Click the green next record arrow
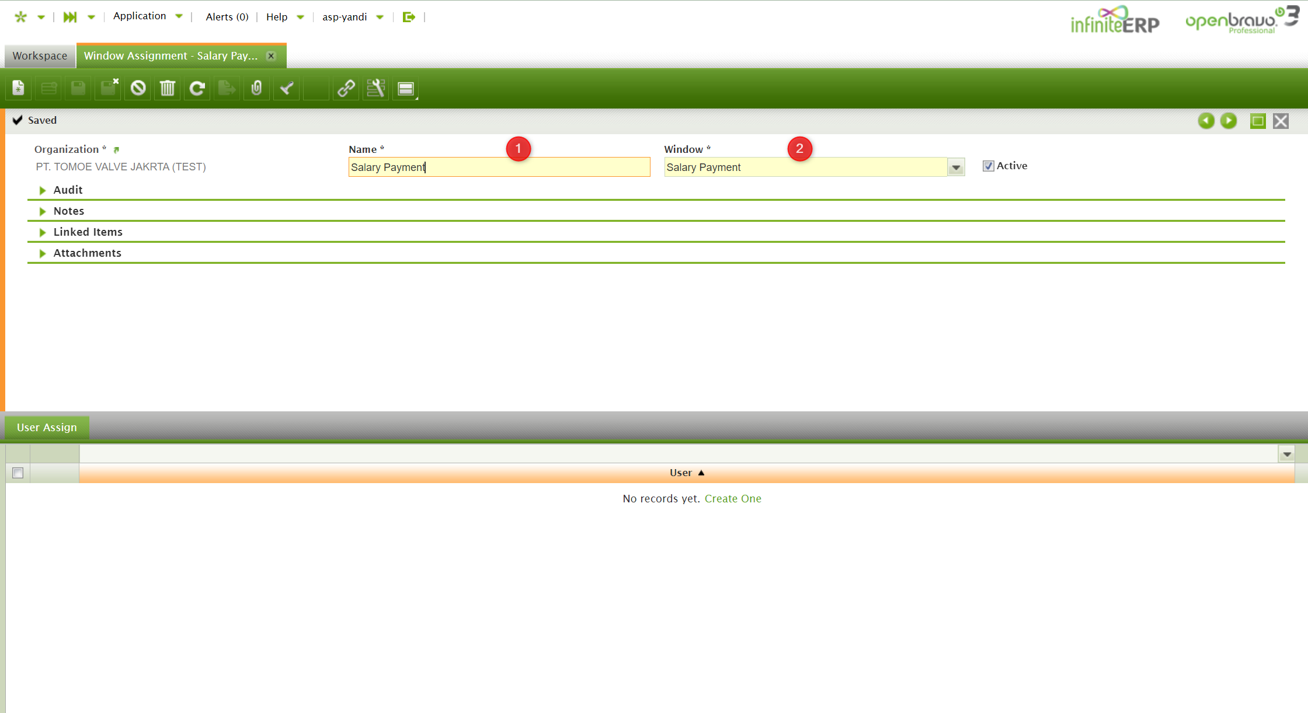 coord(1229,121)
